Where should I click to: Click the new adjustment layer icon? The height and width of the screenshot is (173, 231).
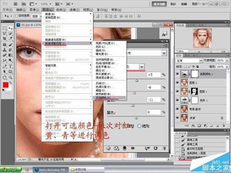point(205,126)
